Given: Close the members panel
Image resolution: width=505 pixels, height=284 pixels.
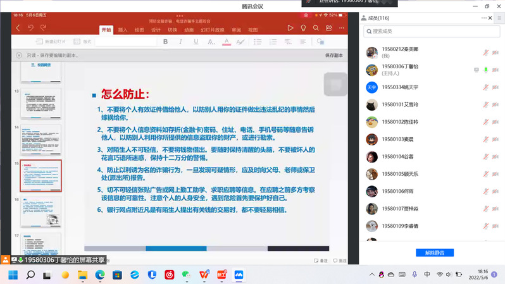Looking at the screenshot, I should [x=490, y=18].
